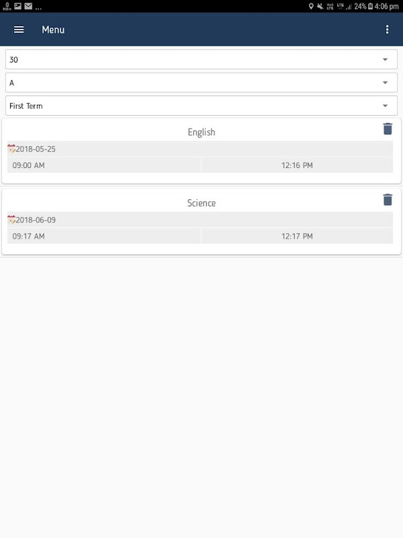Image resolution: width=403 pixels, height=538 pixels.
Task: Open the section dropdown showing A
Action: point(201,83)
